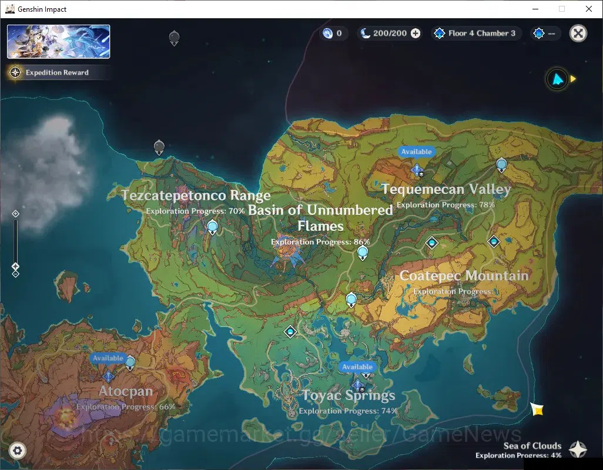Select the domain icon above Coatepec Mountain label
Screen dimensions: 603x470
pyautogui.click(x=432, y=243)
